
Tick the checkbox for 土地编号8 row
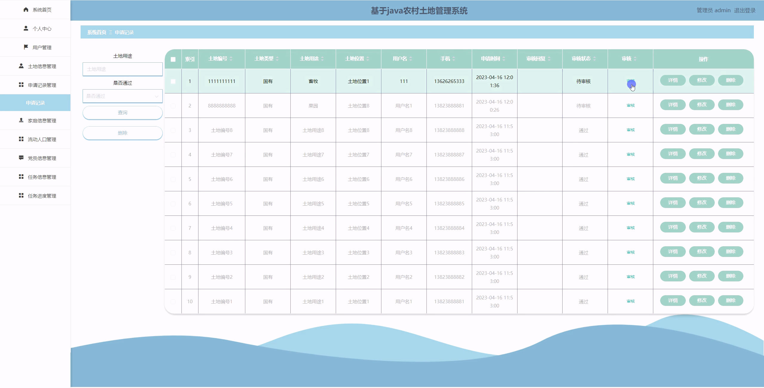coord(173,130)
